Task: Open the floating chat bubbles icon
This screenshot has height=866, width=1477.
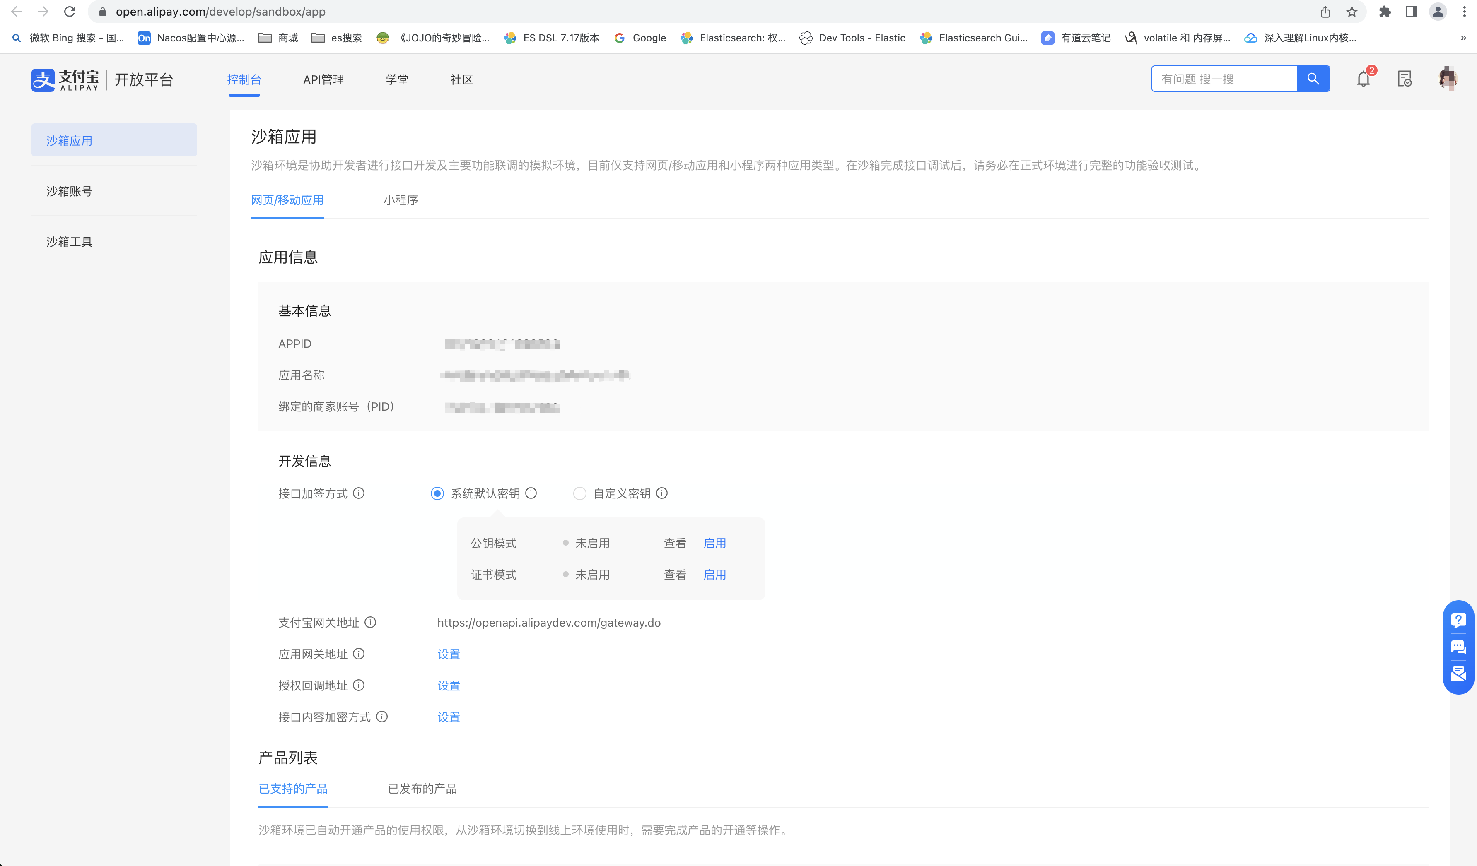Action: pyautogui.click(x=1458, y=647)
